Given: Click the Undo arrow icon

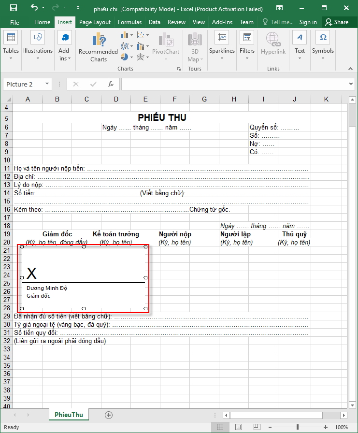Looking at the screenshot, I should [x=34, y=8].
